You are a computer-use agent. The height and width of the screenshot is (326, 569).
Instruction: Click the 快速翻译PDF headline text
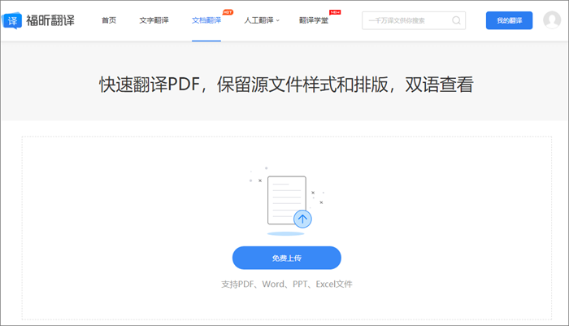(285, 85)
